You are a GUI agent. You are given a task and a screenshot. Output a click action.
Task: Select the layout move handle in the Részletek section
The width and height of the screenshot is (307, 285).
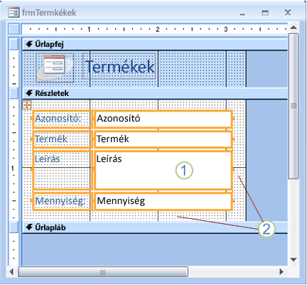(x=27, y=105)
